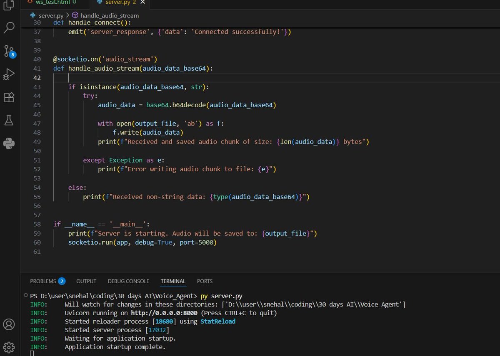
Task: Switch to the PROBLEMS panel tab
Action: pos(43,281)
